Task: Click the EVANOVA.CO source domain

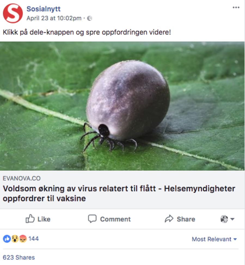Action: point(22,178)
